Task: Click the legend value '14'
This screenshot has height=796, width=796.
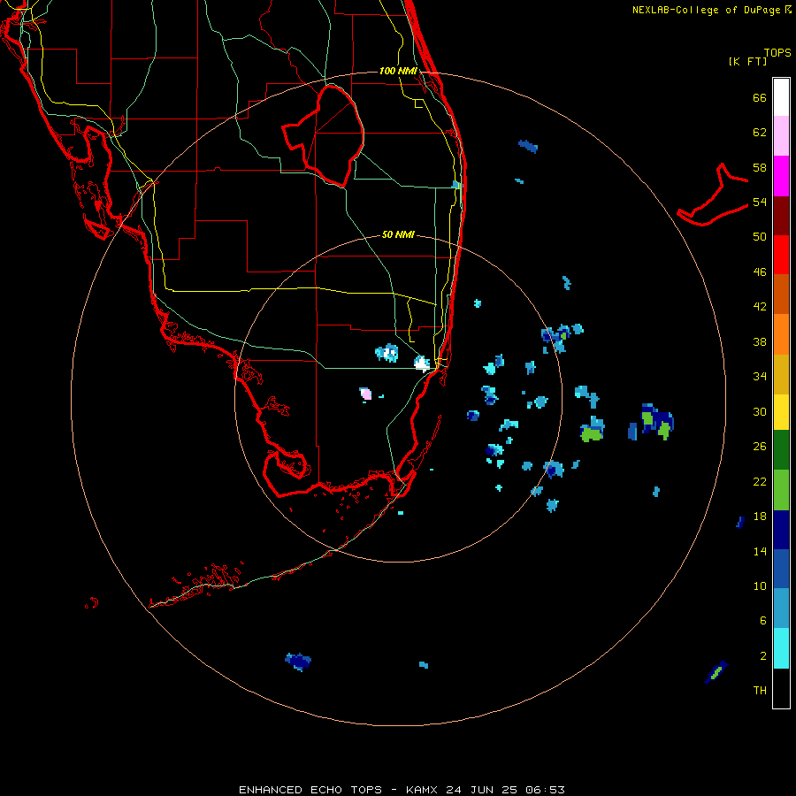Action: pos(760,551)
